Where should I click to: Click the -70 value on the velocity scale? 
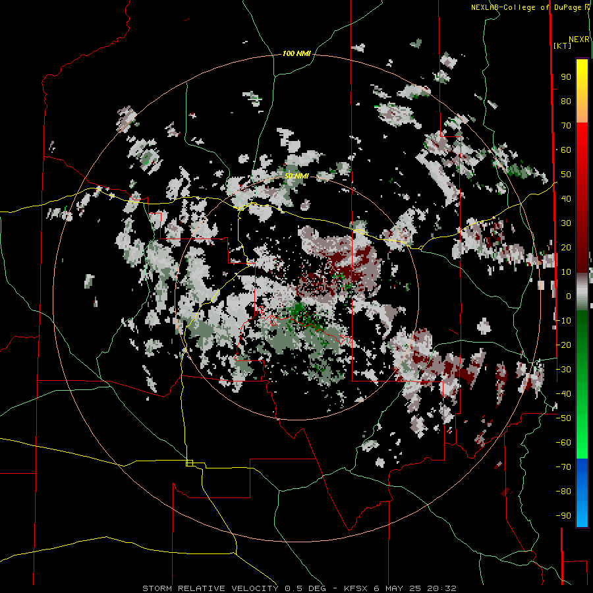pyautogui.click(x=563, y=467)
